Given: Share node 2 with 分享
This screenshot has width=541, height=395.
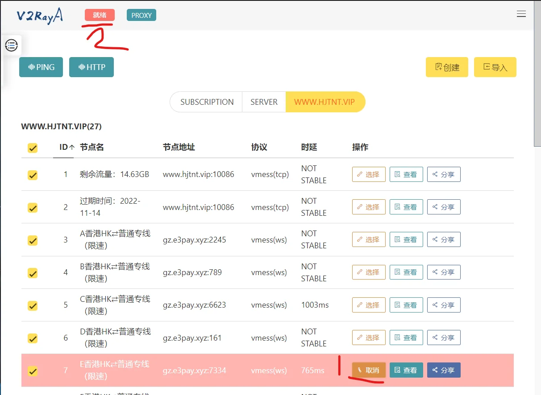Looking at the screenshot, I should tap(444, 207).
